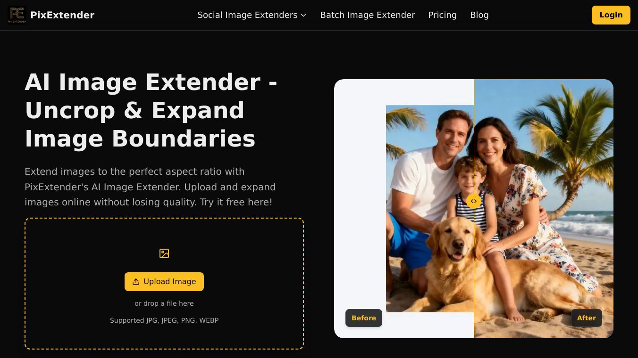Viewport: 638px width, 358px height.
Task: Click the PixExtender logo icon
Action: (17, 15)
